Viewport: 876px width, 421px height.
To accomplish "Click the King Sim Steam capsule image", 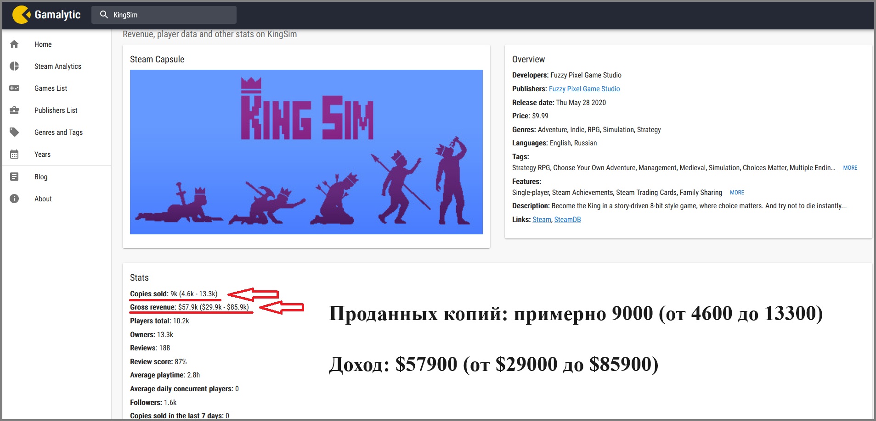I will [306, 152].
